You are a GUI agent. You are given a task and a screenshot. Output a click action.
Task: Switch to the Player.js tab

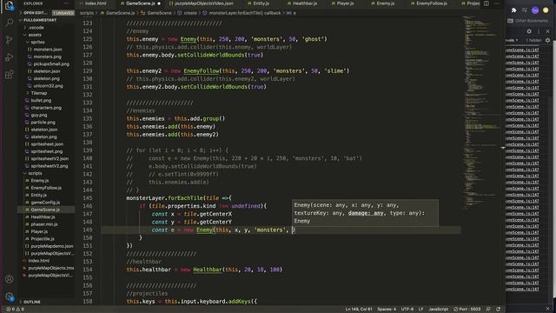[342, 3]
